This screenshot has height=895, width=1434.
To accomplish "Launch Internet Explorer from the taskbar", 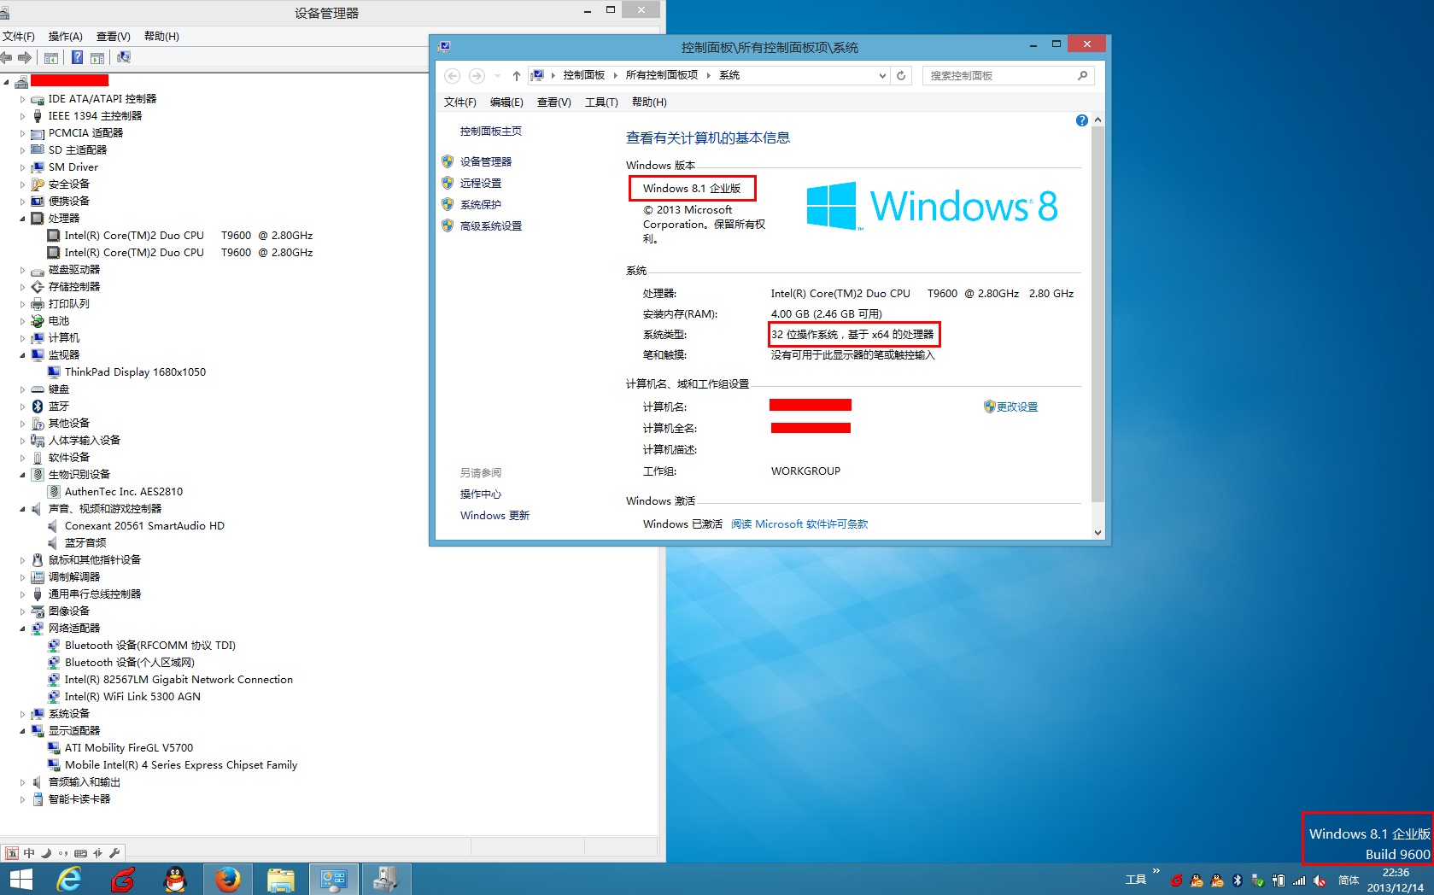I will coord(69,879).
